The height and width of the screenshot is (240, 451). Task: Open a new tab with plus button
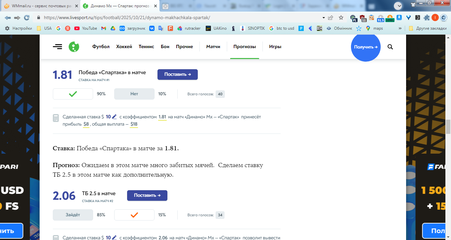(165, 6)
